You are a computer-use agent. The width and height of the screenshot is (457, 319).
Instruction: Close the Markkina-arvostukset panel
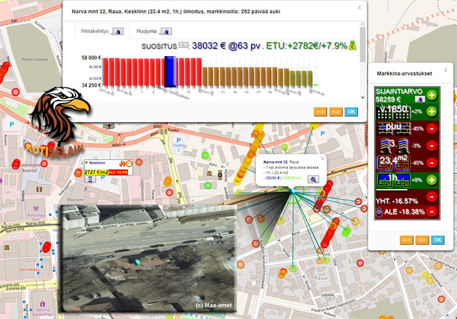446,70
